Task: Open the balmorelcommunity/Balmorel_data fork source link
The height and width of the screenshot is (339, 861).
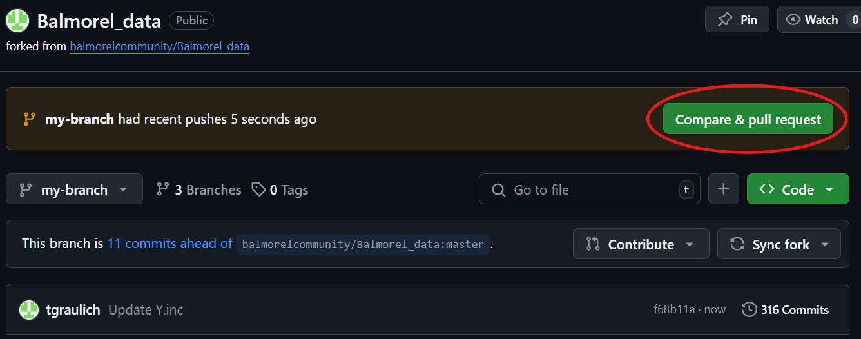Action: click(x=159, y=46)
